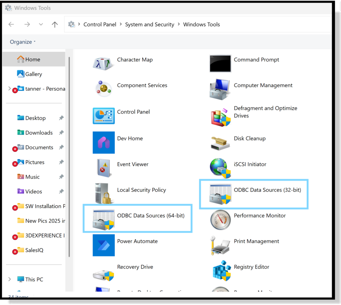Viewport: 341px width, 305px height.
Task: Click Control Panel in the address bar
Action: [100, 25]
